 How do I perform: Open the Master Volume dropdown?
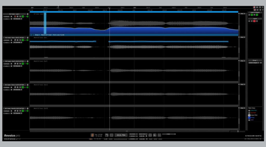click(143, 134)
